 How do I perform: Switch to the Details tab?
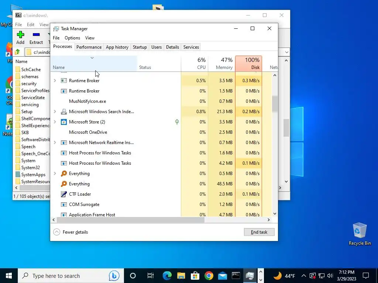(x=173, y=47)
